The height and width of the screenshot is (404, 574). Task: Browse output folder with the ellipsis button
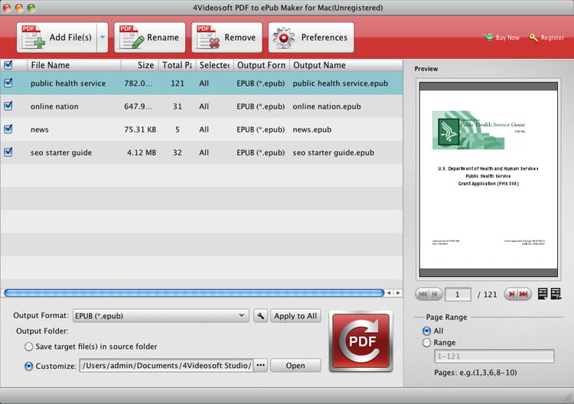(x=260, y=366)
